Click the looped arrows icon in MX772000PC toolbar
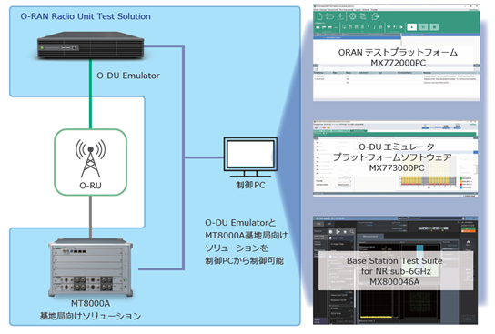This screenshot has width=495, height=334. pyautogui.click(x=363, y=16)
